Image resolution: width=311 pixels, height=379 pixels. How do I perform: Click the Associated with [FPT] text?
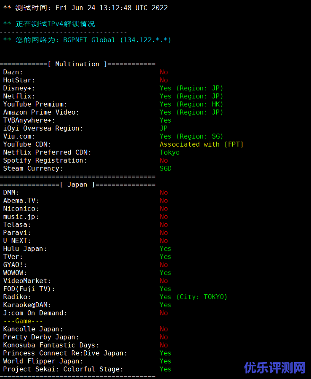point(201,144)
